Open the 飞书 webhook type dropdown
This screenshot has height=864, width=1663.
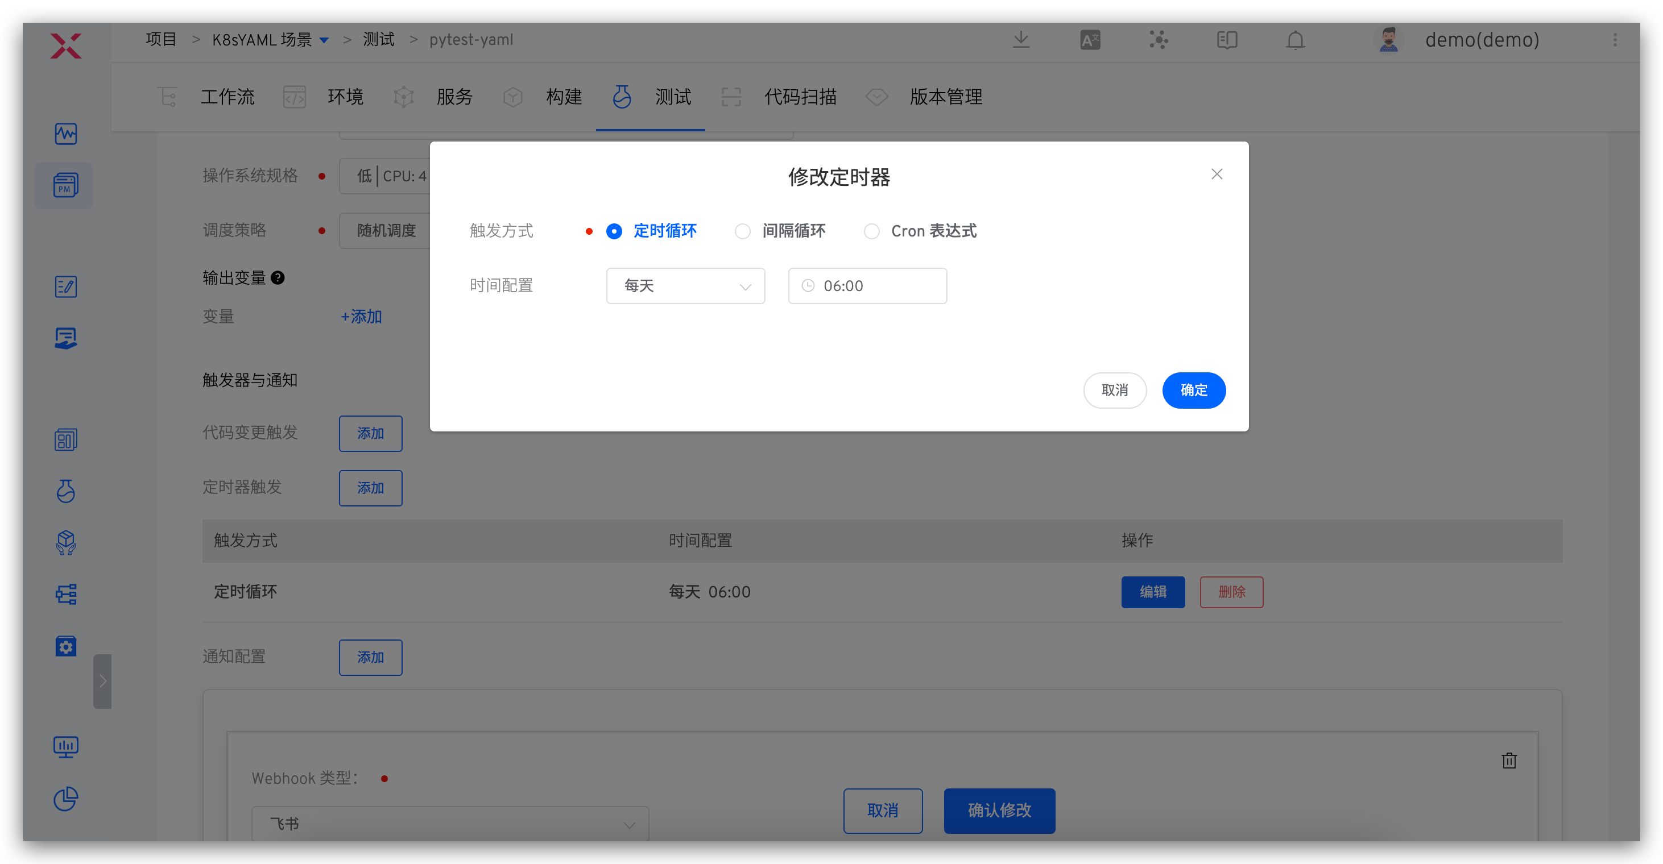click(450, 823)
